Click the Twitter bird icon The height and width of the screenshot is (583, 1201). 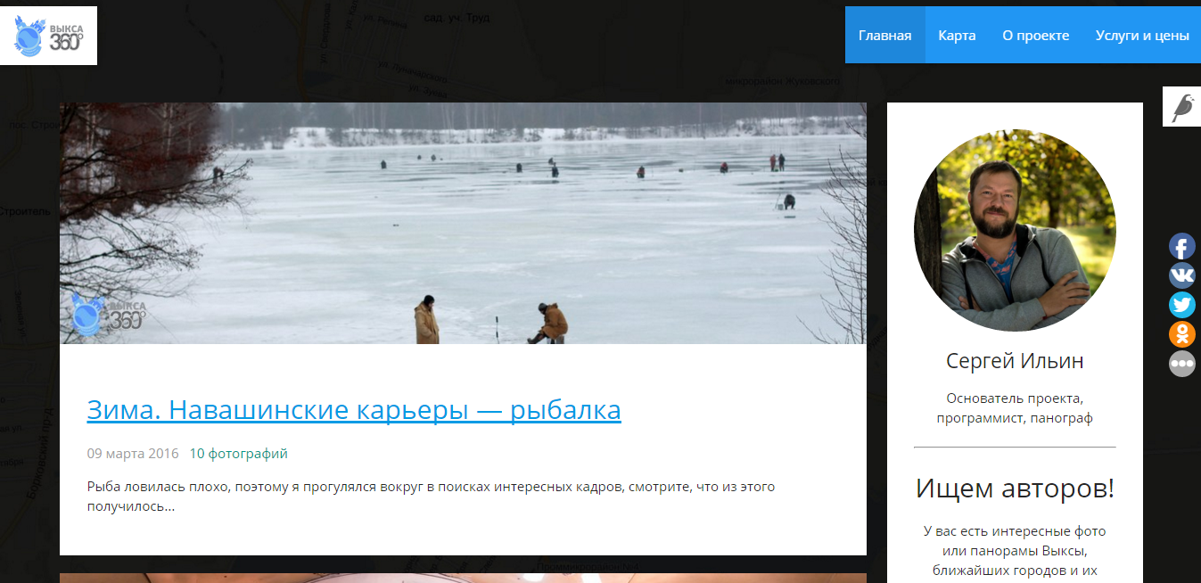pyautogui.click(x=1181, y=304)
